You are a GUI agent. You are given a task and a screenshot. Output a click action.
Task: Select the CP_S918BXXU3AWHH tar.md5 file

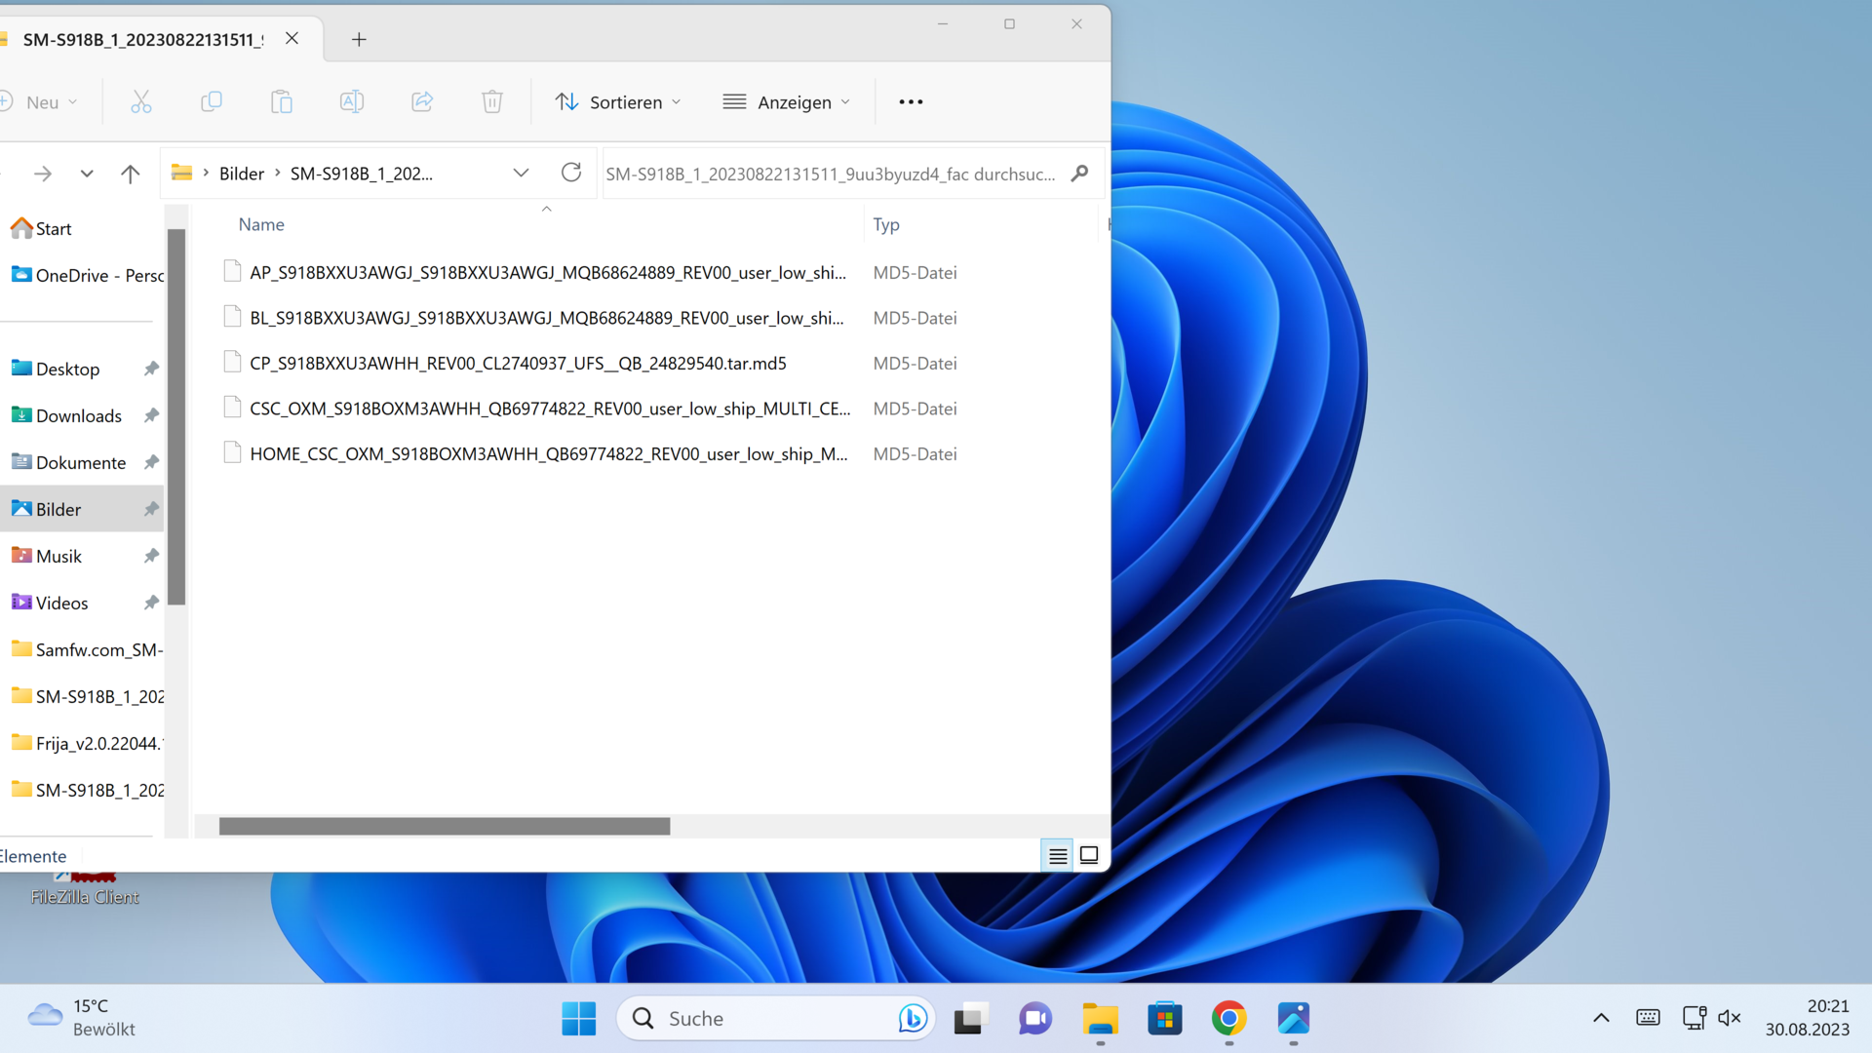click(518, 363)
